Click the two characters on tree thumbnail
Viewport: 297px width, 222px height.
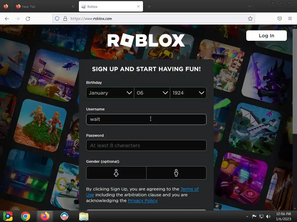coord(40,125)
